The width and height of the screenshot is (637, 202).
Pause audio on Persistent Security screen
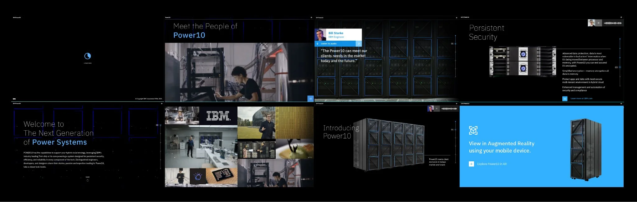(x=598, y=23)
